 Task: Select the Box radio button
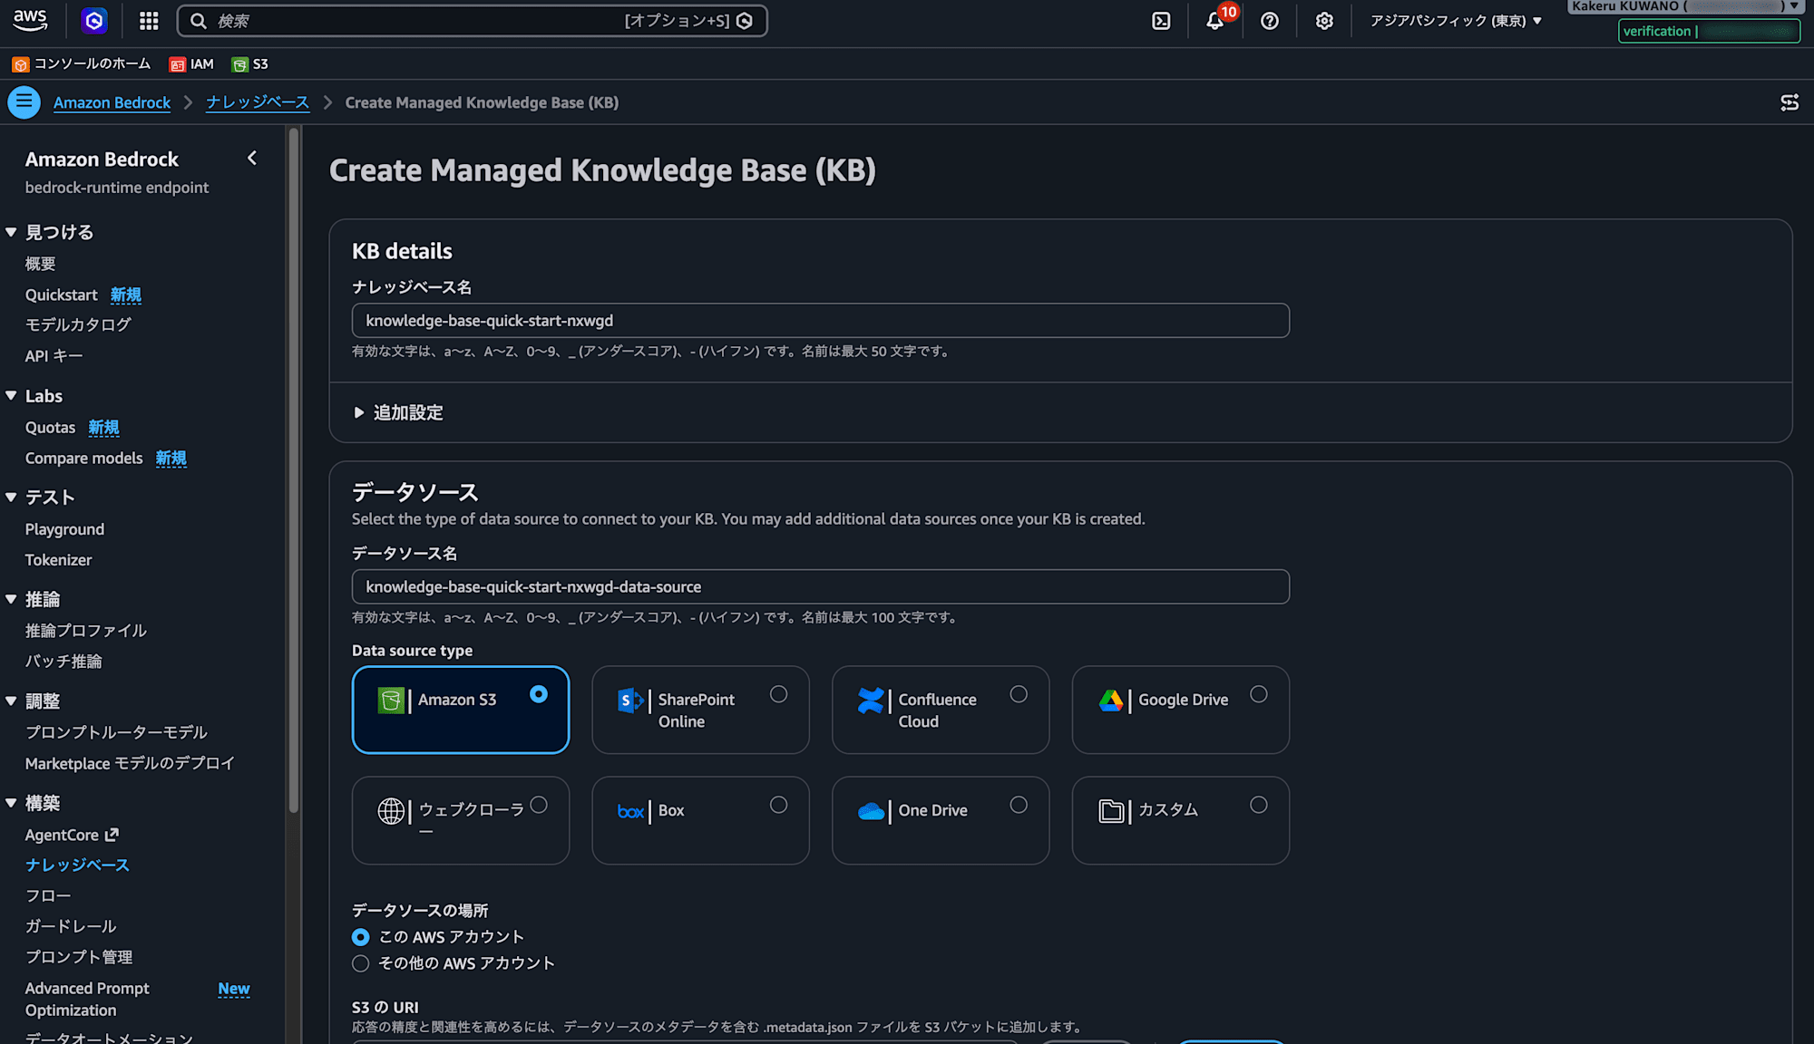778,805
